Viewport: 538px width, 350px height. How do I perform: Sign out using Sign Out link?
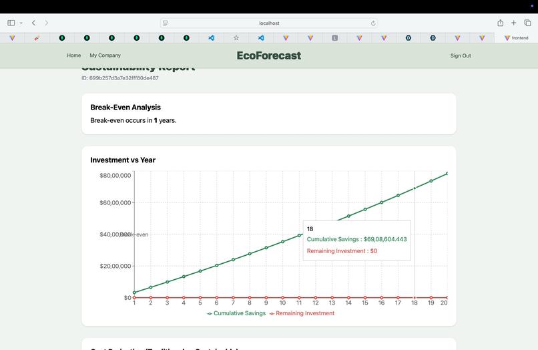pos(461,55)
